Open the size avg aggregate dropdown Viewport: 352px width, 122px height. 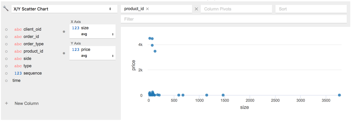(97, 35)
